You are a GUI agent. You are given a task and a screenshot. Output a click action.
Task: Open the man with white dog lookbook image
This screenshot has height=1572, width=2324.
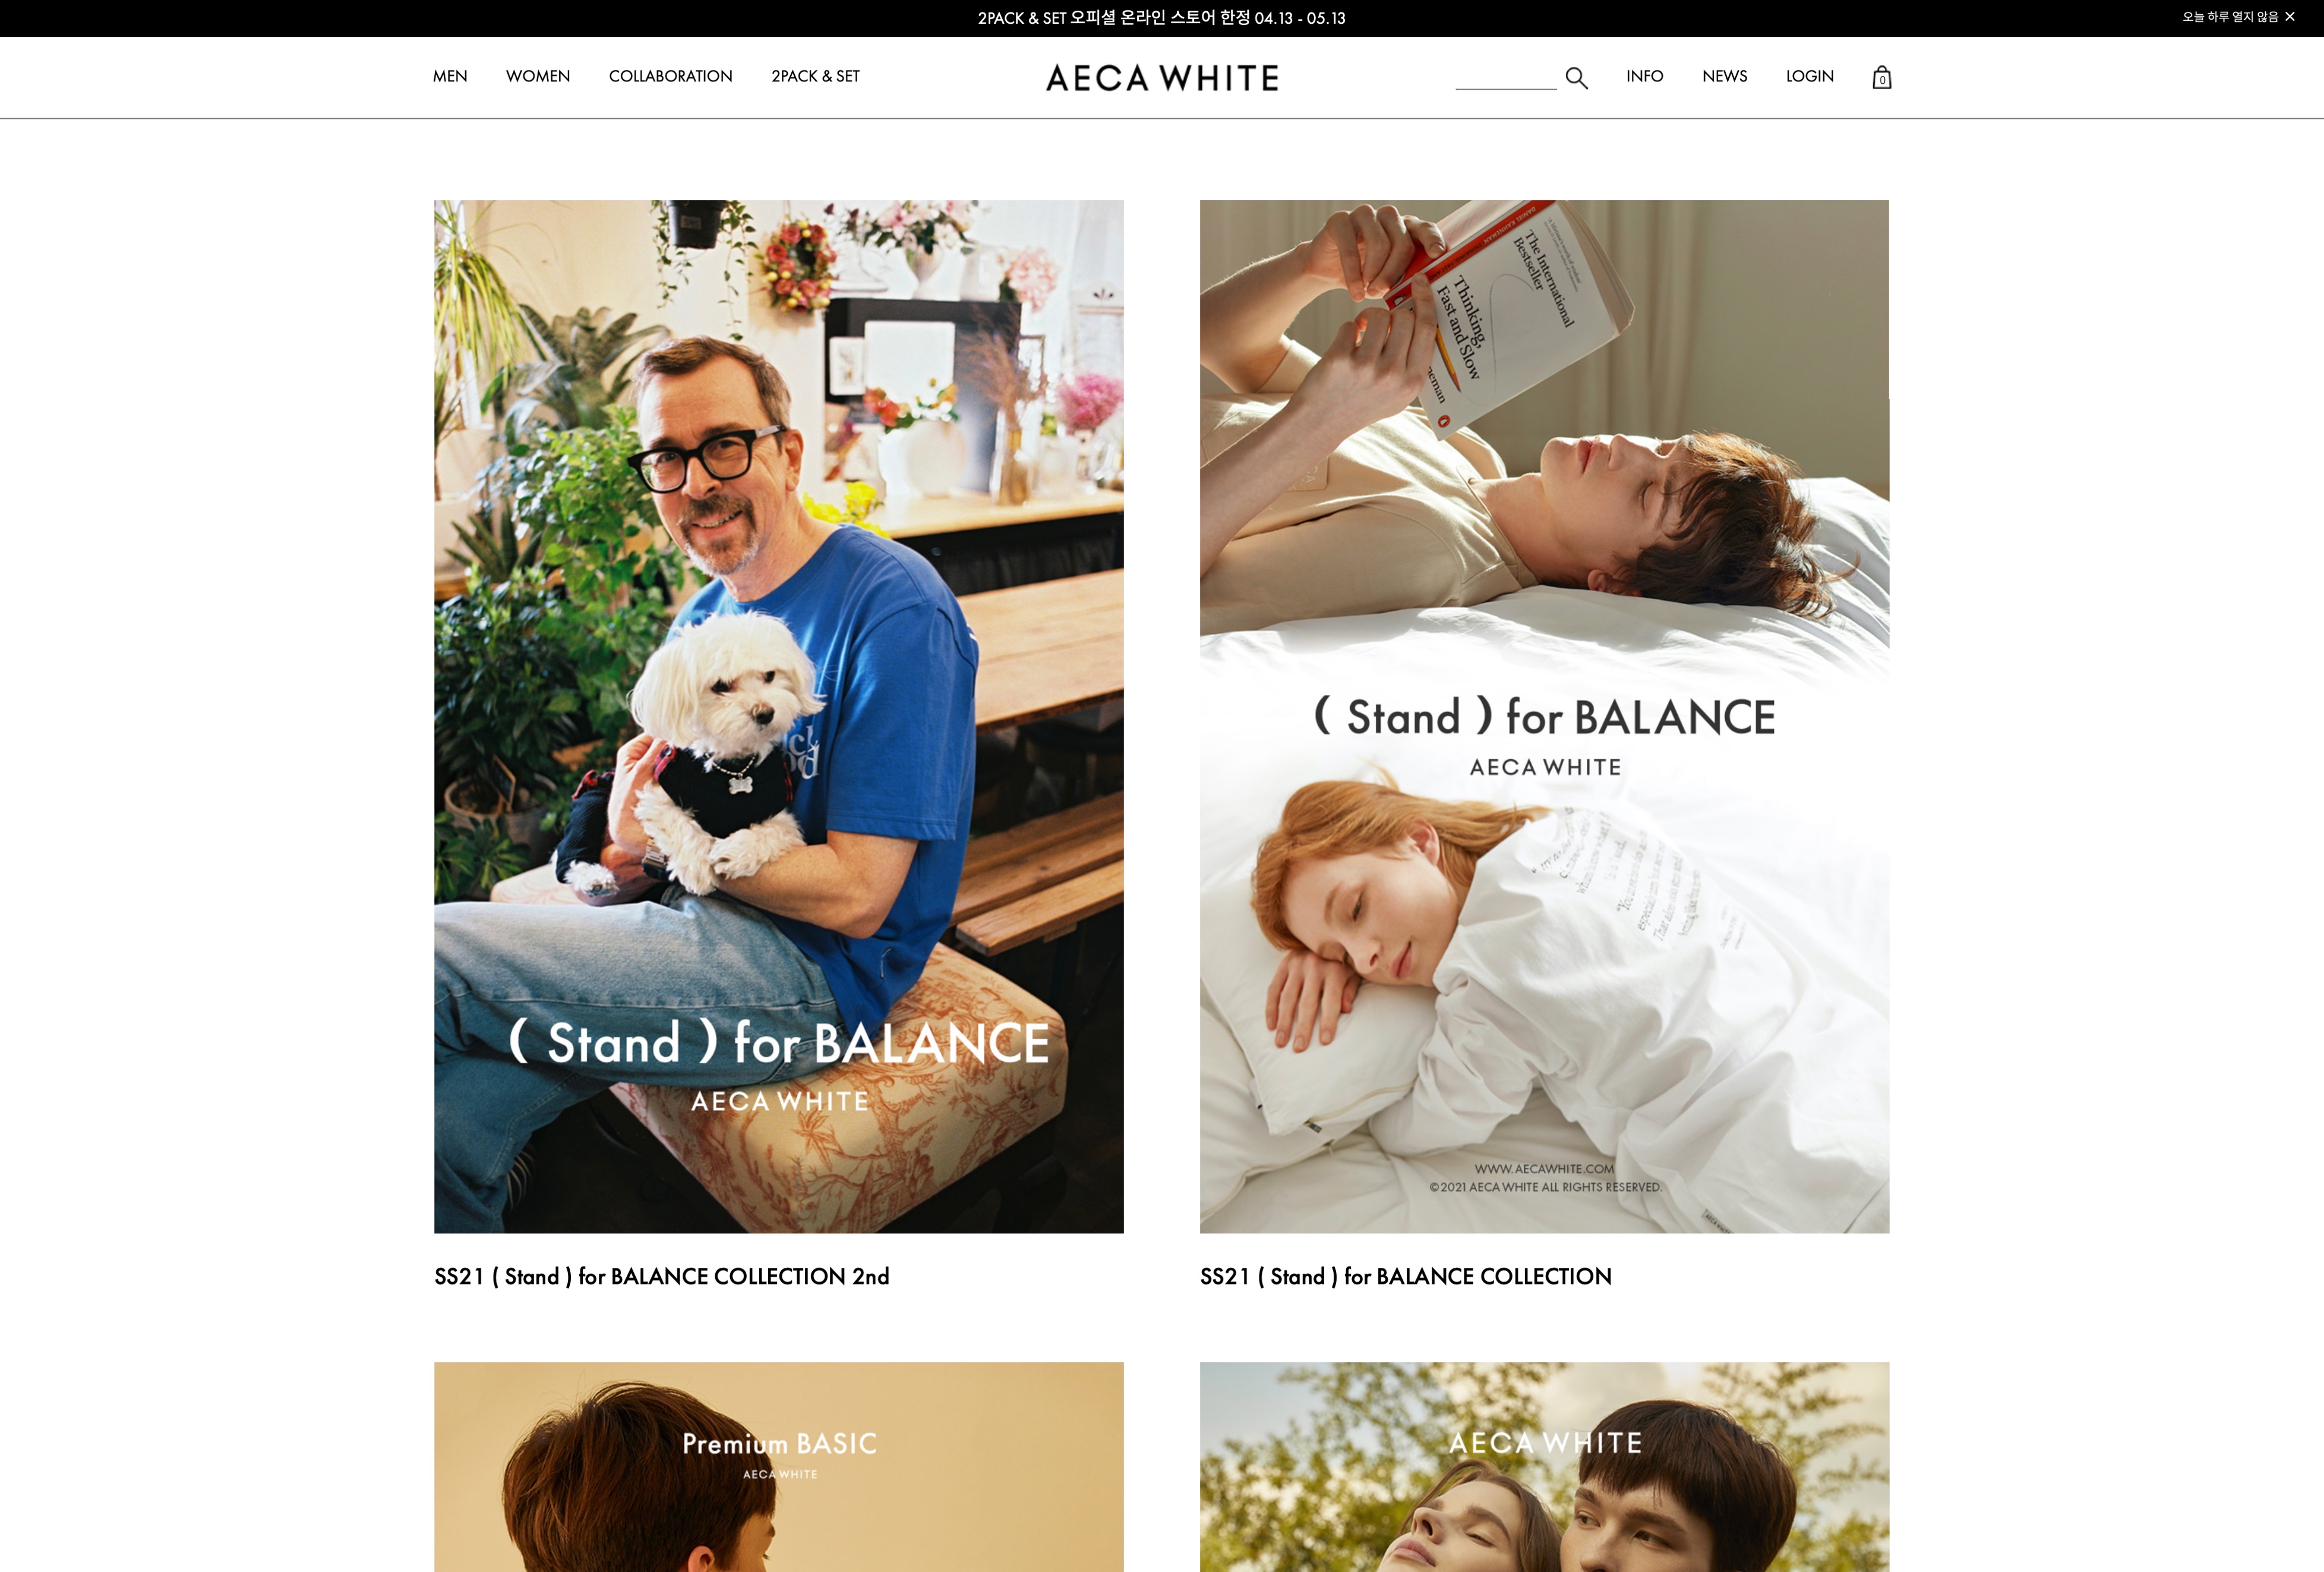click(x=778, y=716)
